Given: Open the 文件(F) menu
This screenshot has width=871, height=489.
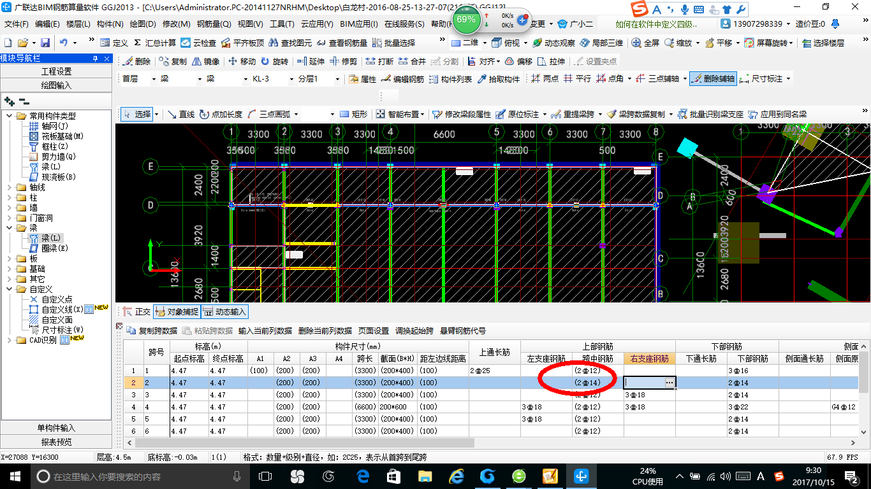Looking at the screenshot, I should pyautogui.click(x=17, y=24).
